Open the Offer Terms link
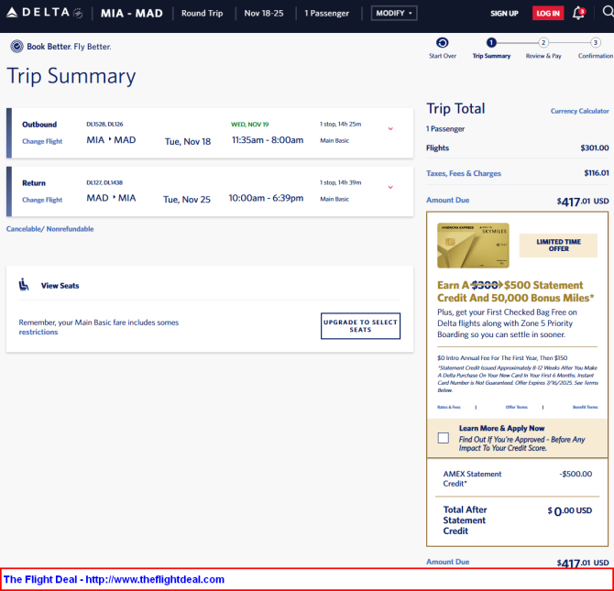614x591 pixels. point(517,407)
